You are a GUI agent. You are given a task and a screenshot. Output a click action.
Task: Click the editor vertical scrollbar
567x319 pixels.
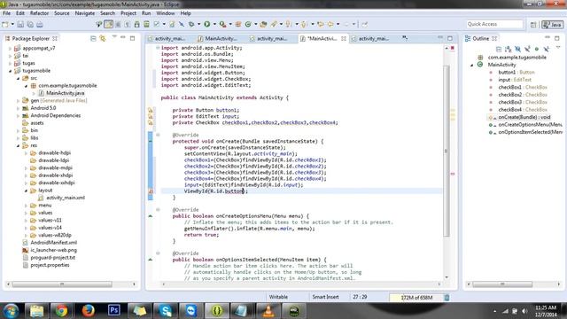coord(447,151)
